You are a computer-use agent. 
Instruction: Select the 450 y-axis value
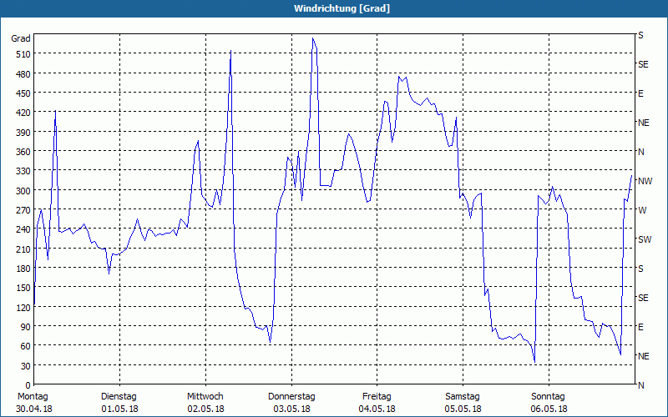pyautogui.click(x=23, y=93)
